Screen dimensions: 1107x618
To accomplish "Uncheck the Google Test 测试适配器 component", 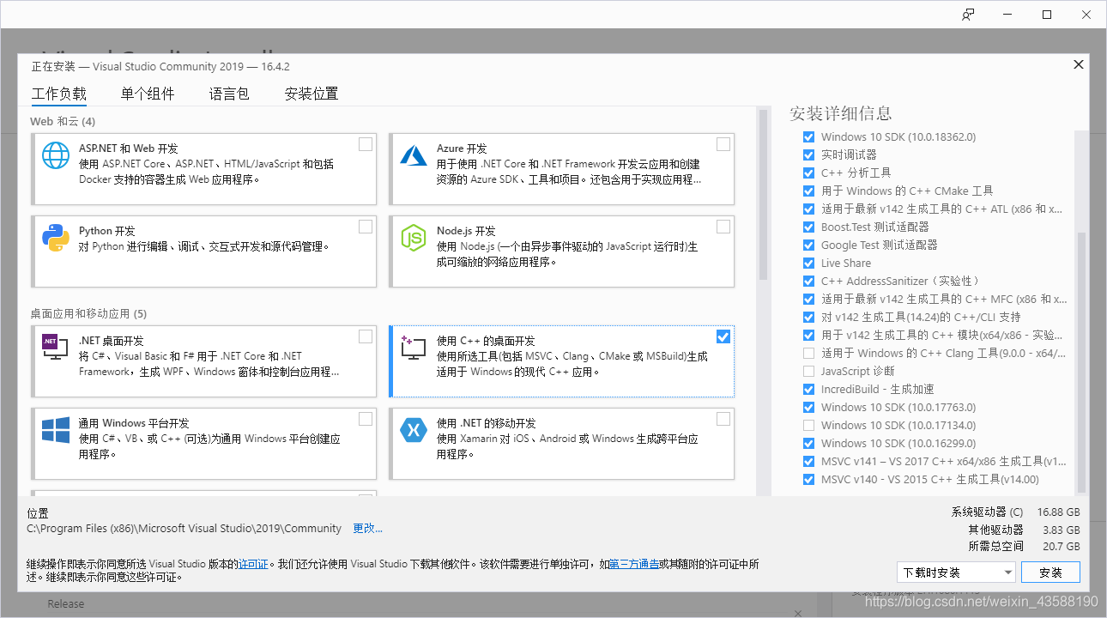I will 808,245.
